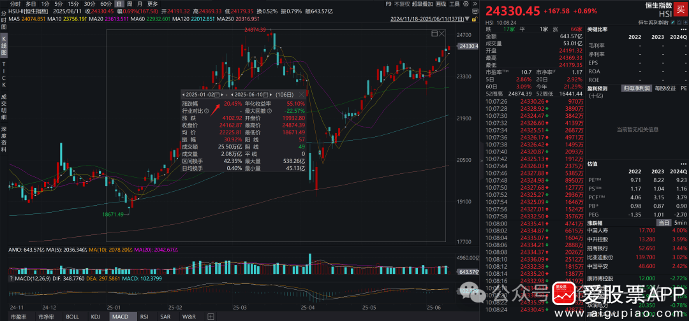This screenshot has height=321, width=689.
Task: Open 工具 tools menu
Action: point(454,4)
